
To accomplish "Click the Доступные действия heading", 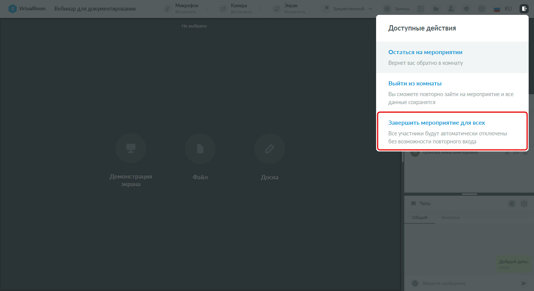I will (x=422, y=28).
